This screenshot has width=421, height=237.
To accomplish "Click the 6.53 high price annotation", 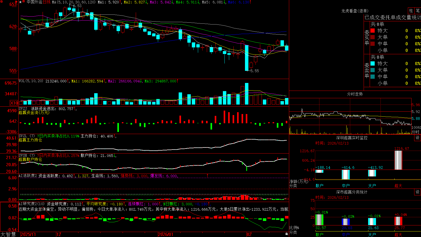I will coord(77,6).
